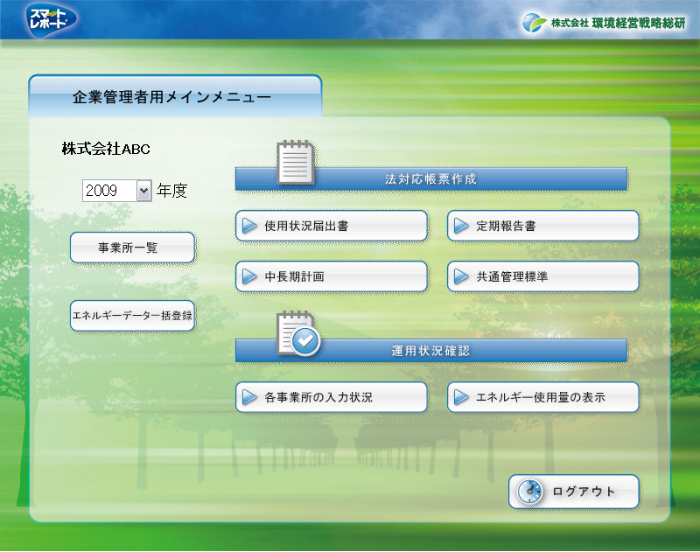Open the 事業所一覧 list
Image resolution: width=700 pixels, height=552 pixels.
132,248
